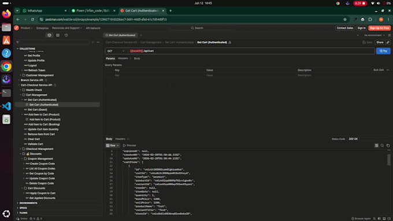
Task: Open the Product menu dropdown
Action: tap(27, 28)
